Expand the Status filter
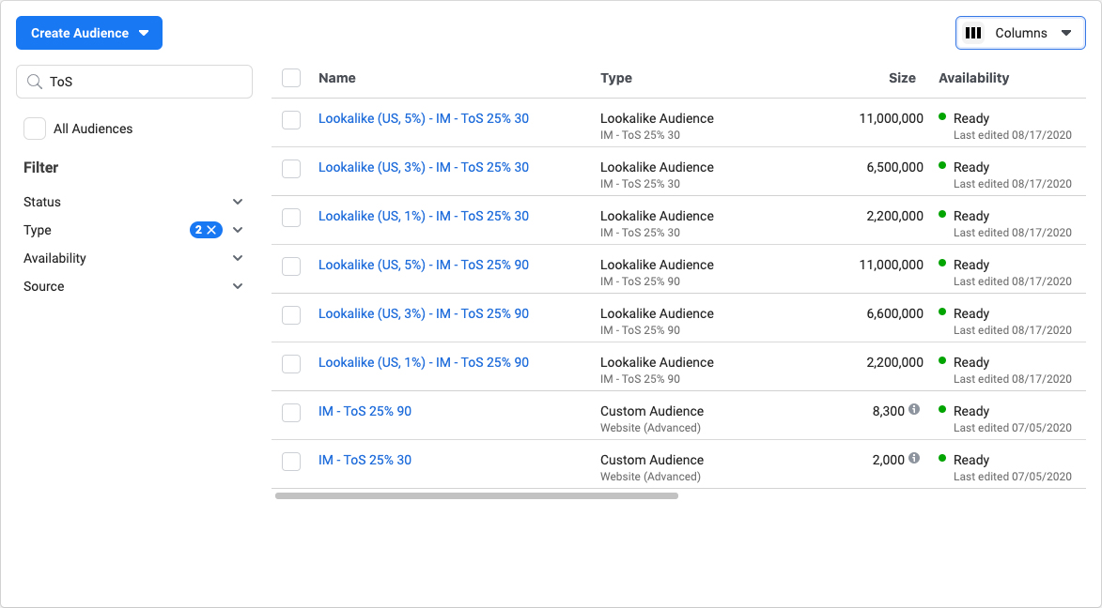The height and width of the screenshot is (608, 1102). [238, 202]
